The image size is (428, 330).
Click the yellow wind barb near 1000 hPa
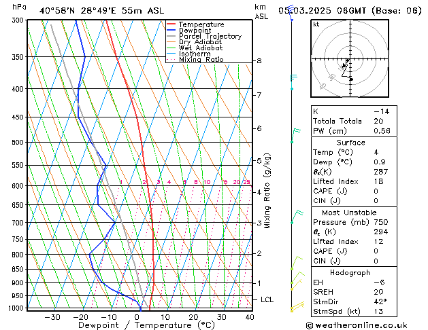[x=296, y=309]
